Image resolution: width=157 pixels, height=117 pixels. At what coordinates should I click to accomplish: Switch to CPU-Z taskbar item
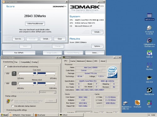pyautogui.click(x=71, y=115)
